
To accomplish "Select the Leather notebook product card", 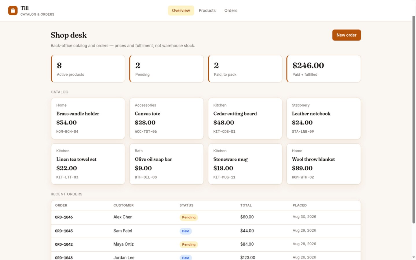I will [x=324, y=118].
